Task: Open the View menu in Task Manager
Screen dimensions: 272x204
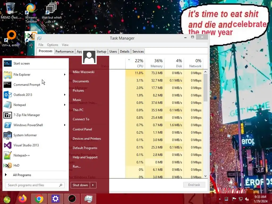Action: click(x=65, y=45)
